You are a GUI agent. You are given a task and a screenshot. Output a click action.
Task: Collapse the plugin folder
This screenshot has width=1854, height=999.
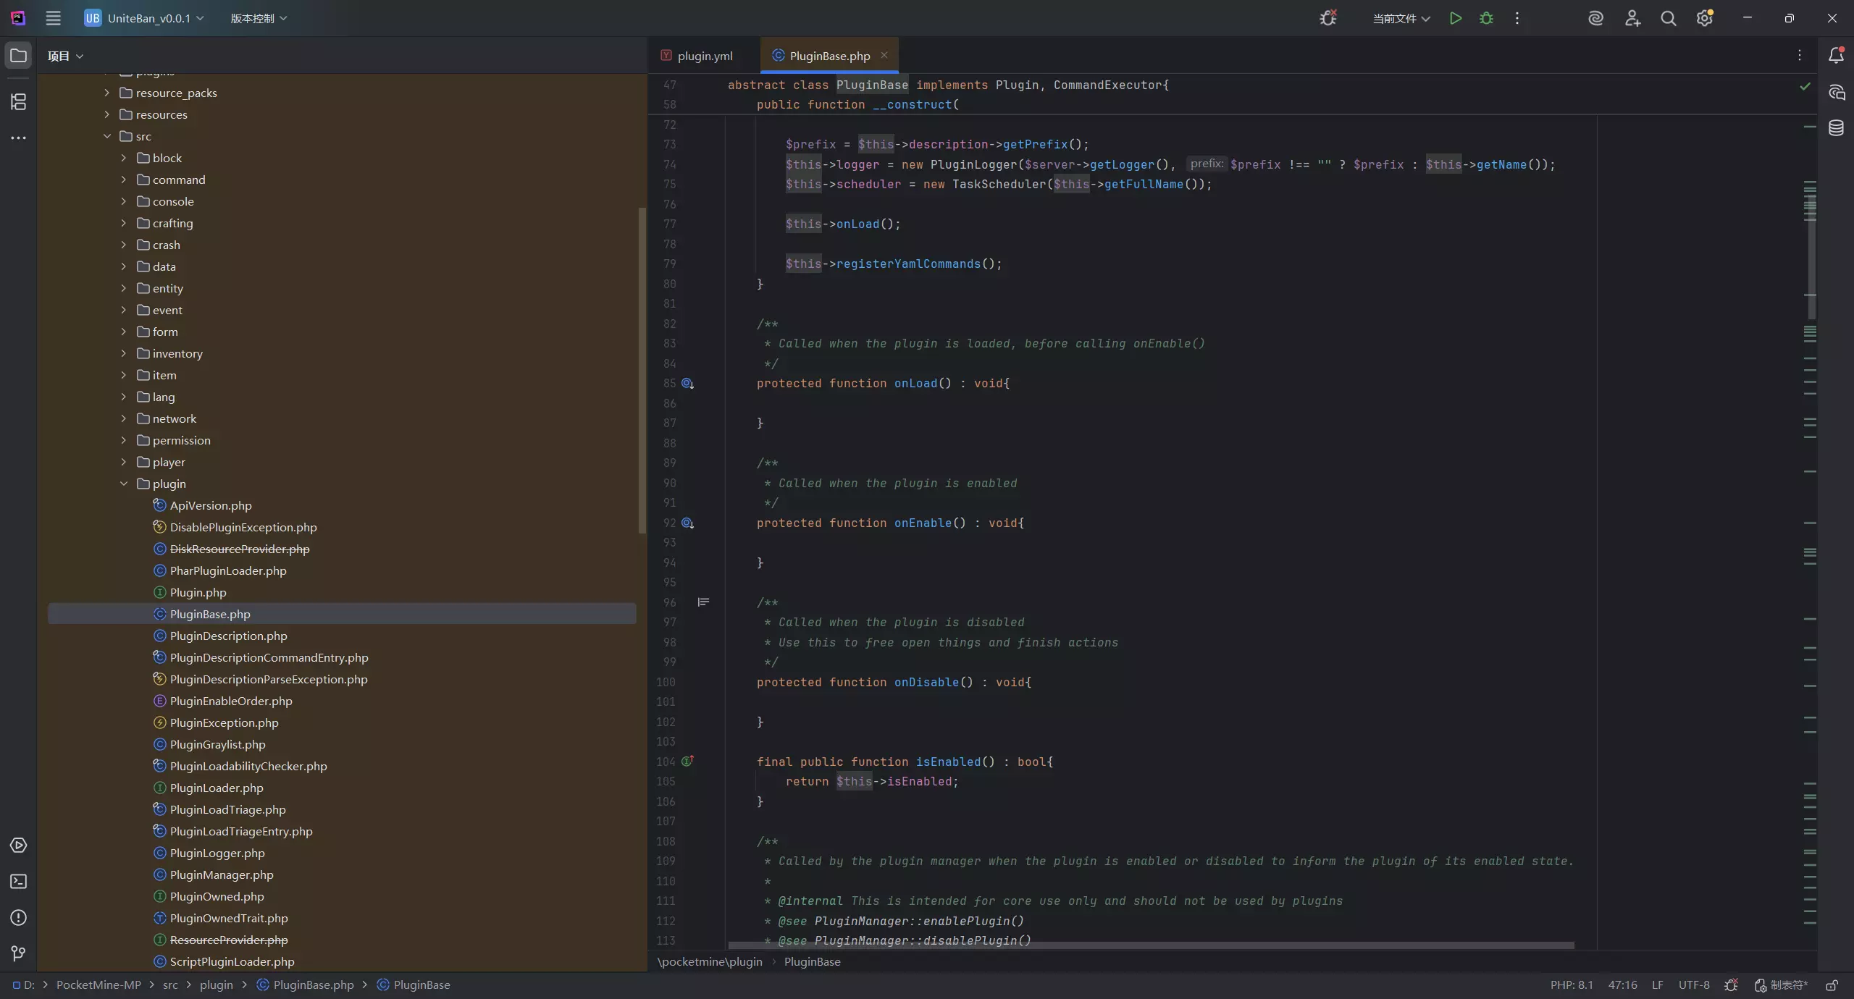pyautogui.click(x=124, y=484)
